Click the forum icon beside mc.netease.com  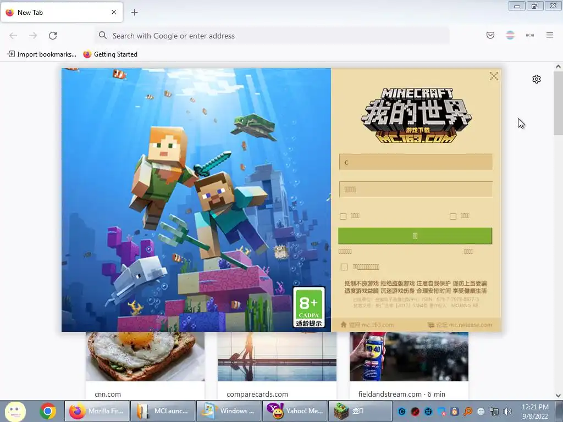point(431,325)
